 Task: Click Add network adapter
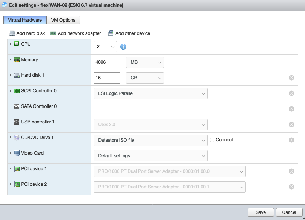tap(76, 33)
